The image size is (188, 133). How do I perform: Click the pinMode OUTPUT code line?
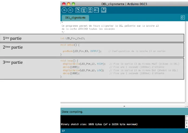point(82,51)
